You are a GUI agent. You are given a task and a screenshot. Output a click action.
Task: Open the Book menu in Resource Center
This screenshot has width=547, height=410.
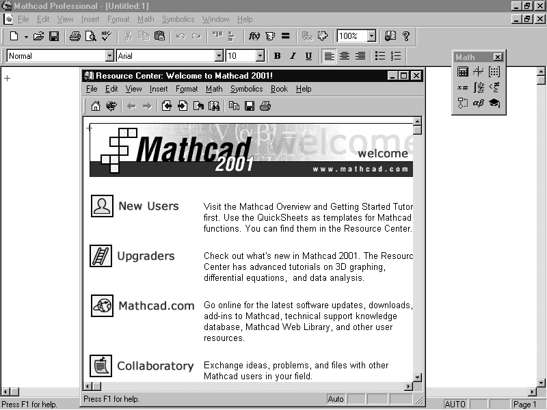click(279, 89)
